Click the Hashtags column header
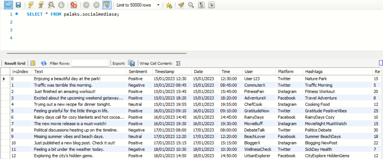383x159 pixels. coord(338,72)
